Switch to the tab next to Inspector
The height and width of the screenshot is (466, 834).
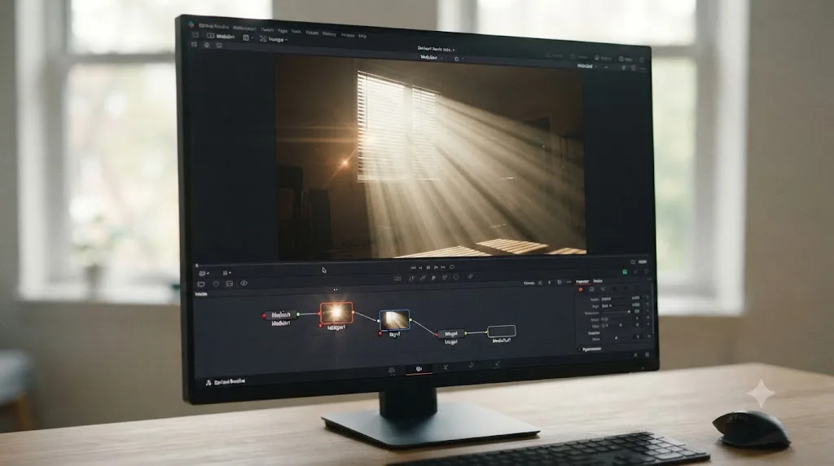598,281
